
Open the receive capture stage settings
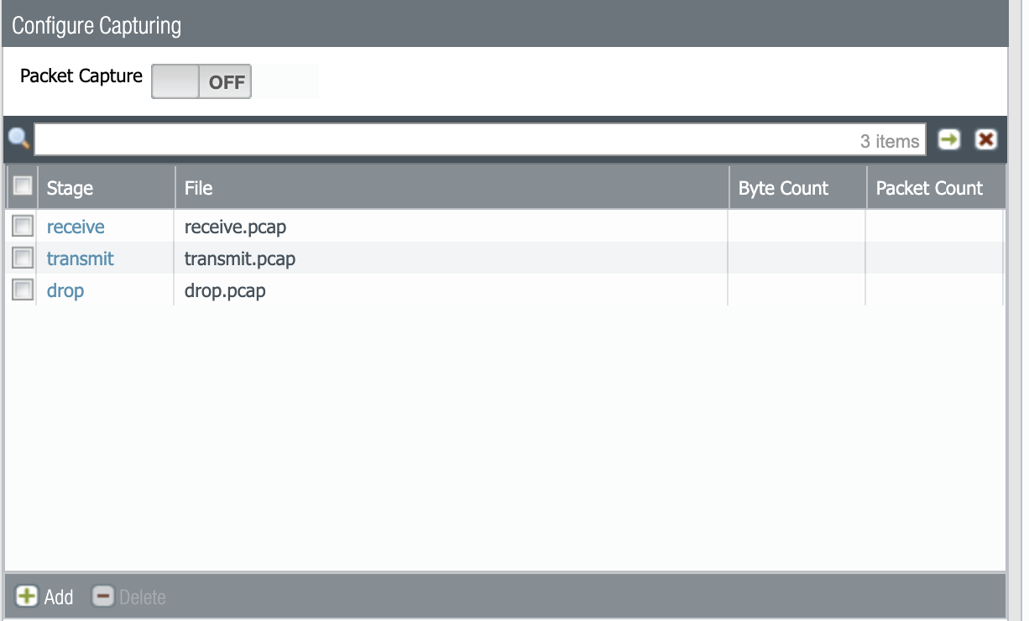click(x=76, y=227)
